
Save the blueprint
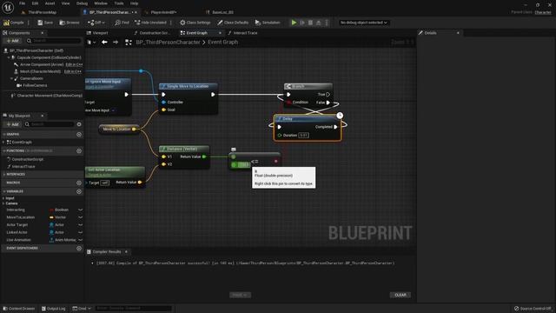pyautogui.click(x=45, y=23)
